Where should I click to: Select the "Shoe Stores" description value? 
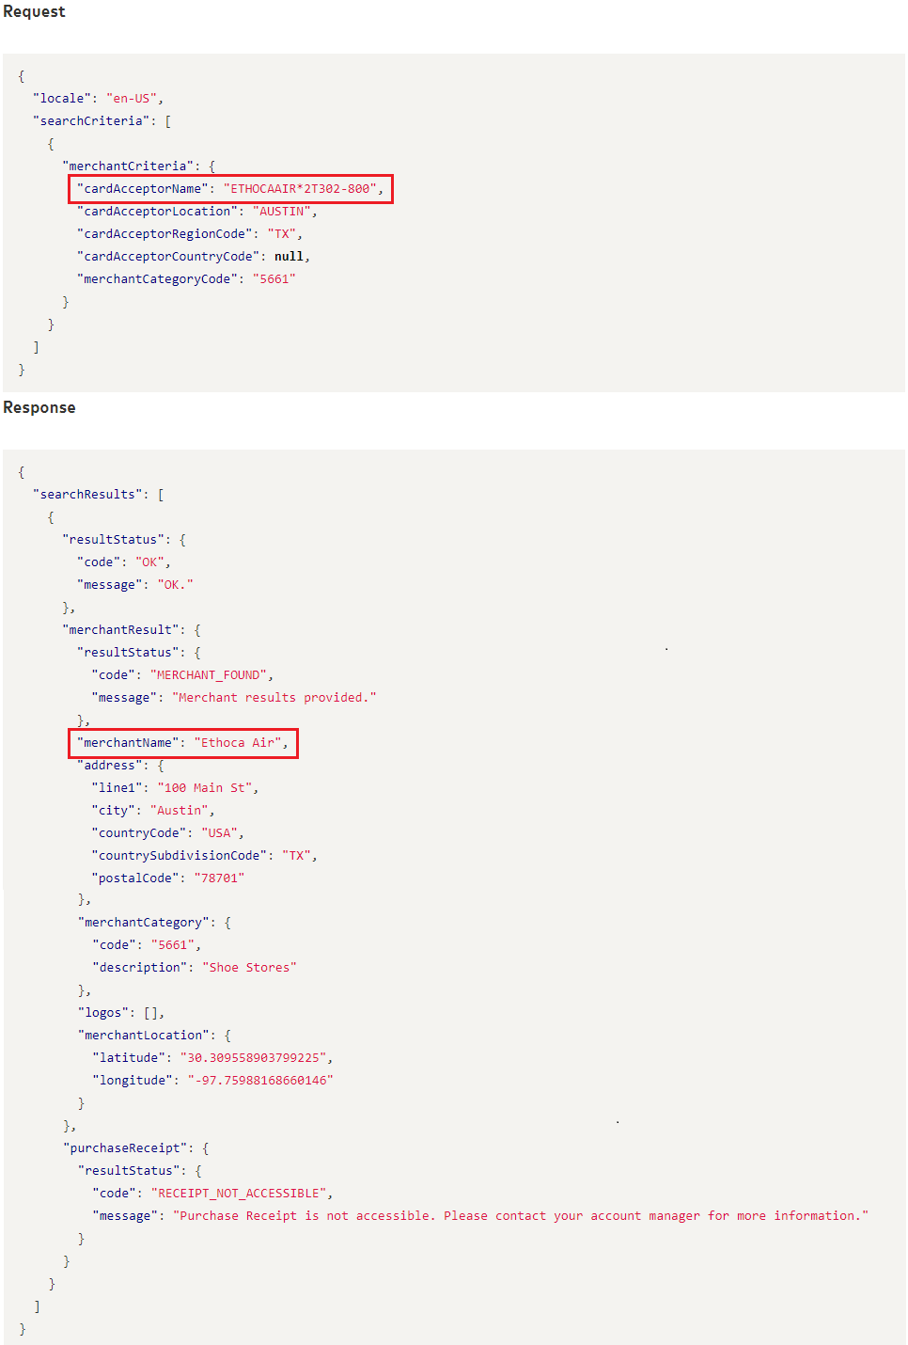tap(249, 968)
